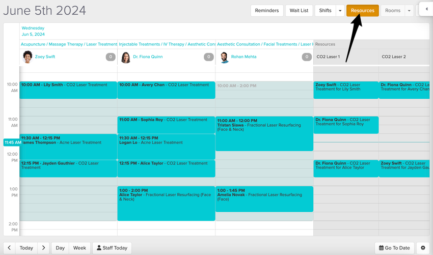The height and width of the screenshot is (255, 433).
Task: Open James Thompson Acne Laser appointment
Action: [x=68, y=147]
